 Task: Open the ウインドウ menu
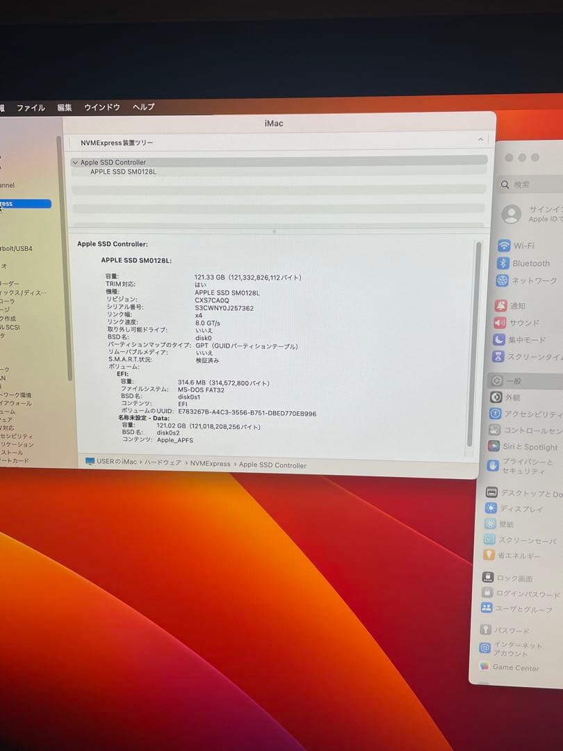point(101,107)
